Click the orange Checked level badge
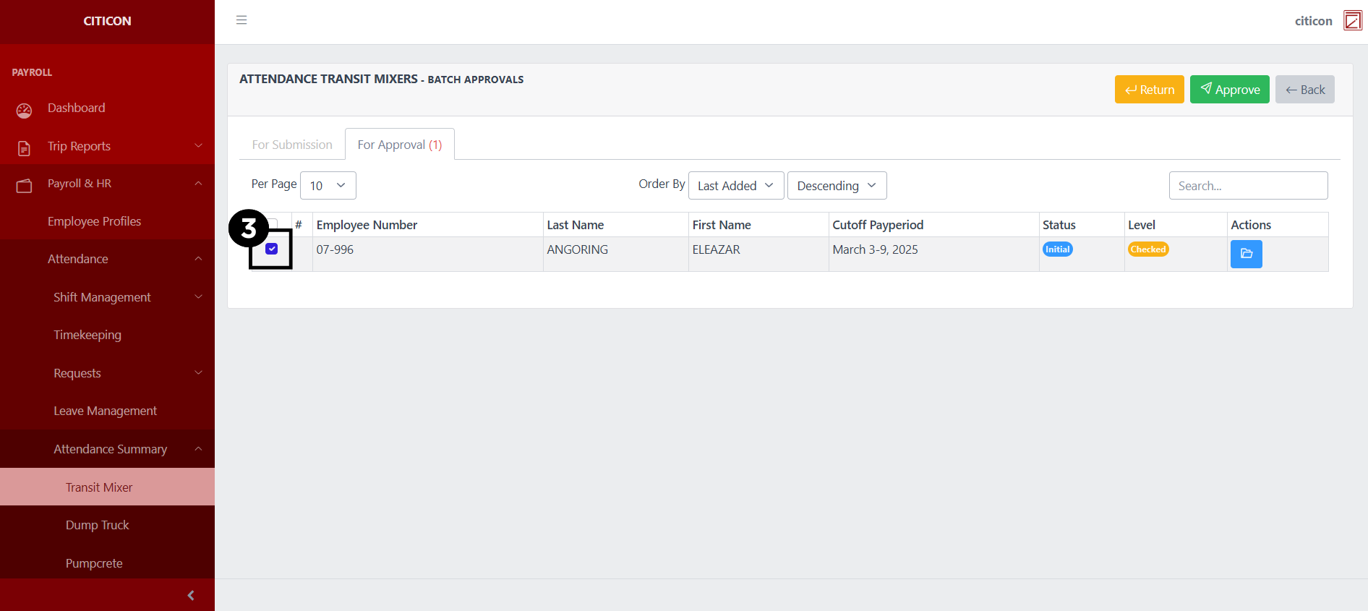Image resolution: width=1368 pixels, height=611 pixels. [1147, 249]
